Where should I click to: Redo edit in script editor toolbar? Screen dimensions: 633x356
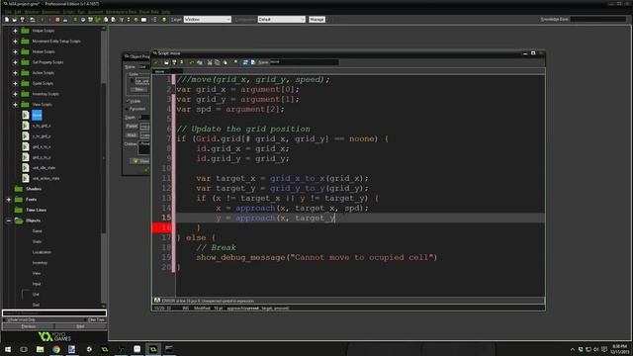pos(200,62)
